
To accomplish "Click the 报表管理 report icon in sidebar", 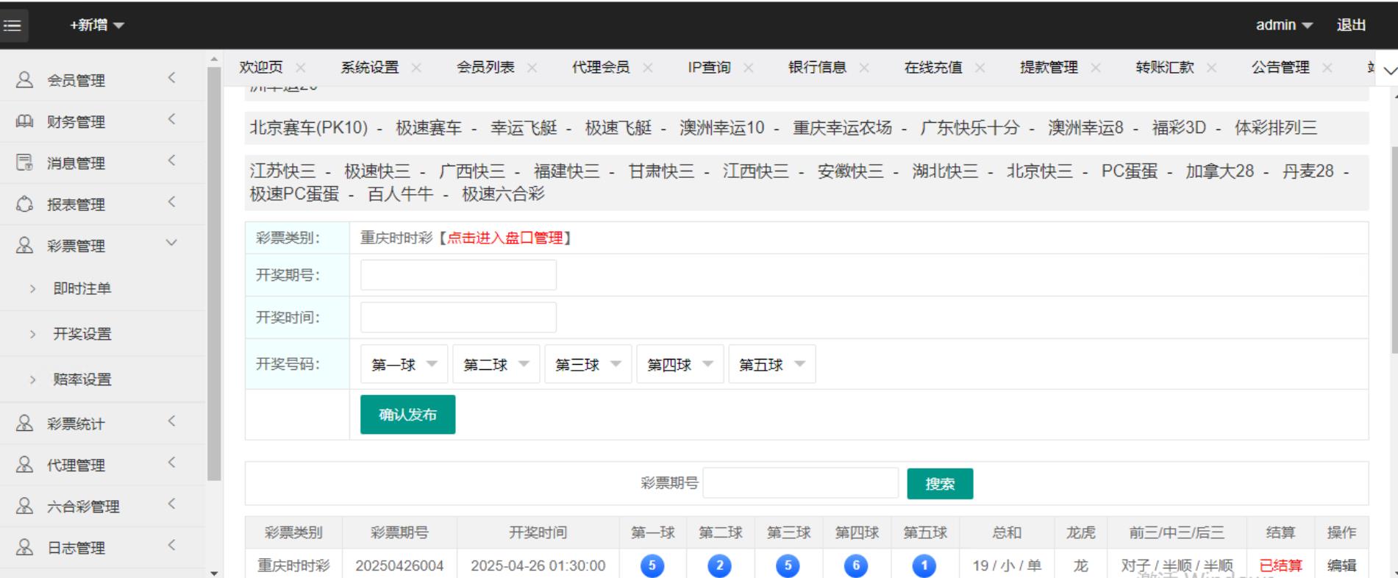I will click(x=24, y=204).
